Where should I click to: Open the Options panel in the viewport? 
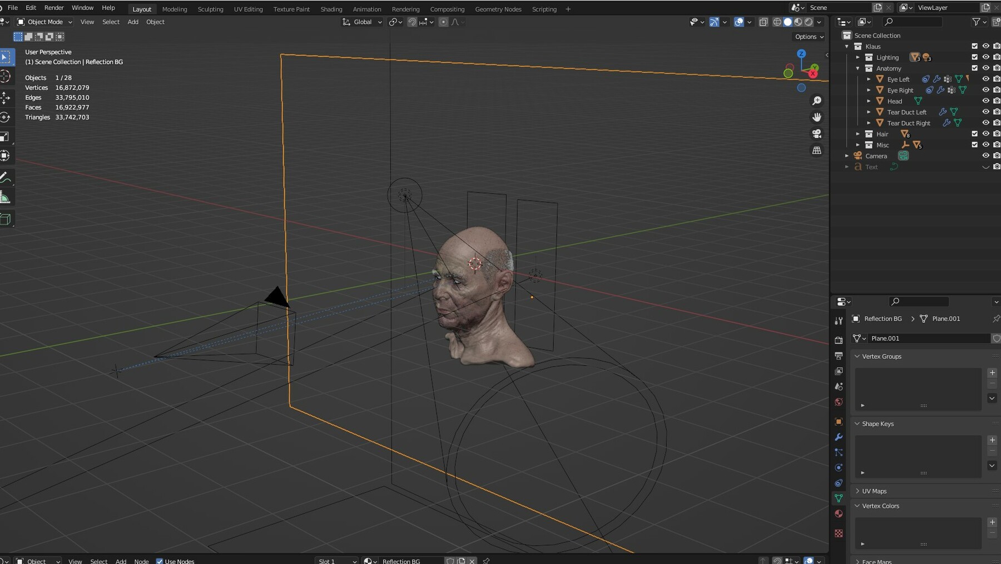tap(807, 37)
